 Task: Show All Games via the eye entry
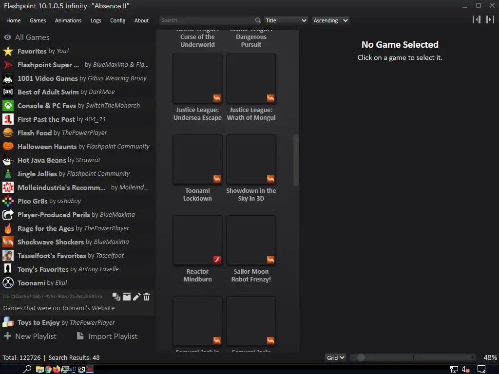tap(27, 37)
